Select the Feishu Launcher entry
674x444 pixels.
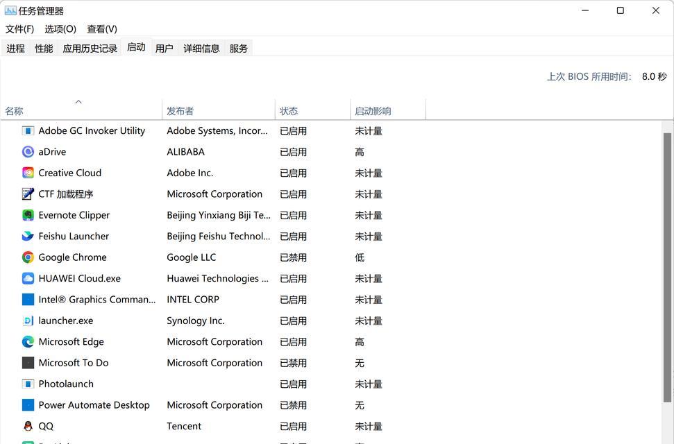tap(74, 236)
